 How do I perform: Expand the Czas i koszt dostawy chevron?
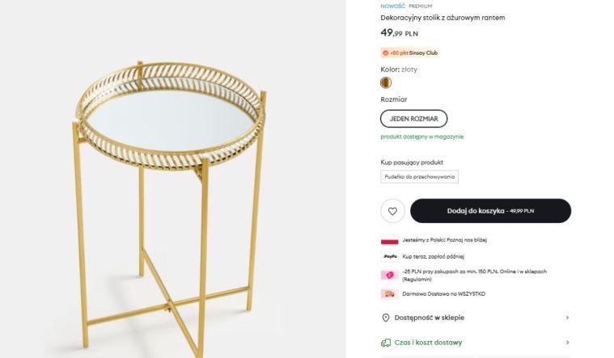[x=567, y=343]
